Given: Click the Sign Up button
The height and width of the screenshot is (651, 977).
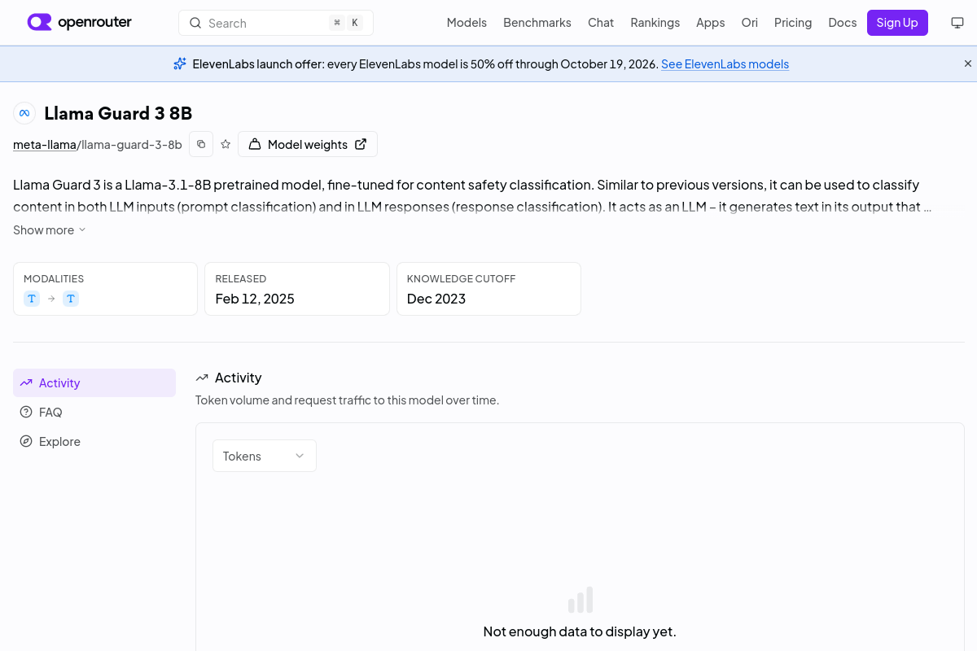Looking at the screenshot, I should pyautogui.click(x=897, y=23).
